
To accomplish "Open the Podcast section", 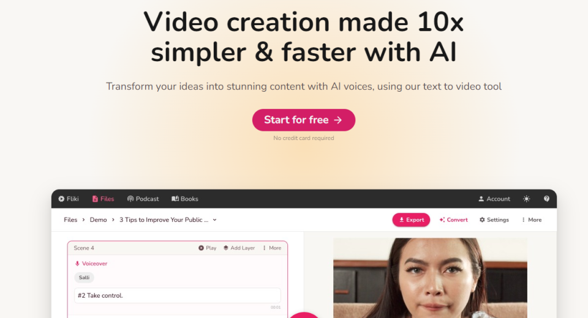I will coord(143,199).
